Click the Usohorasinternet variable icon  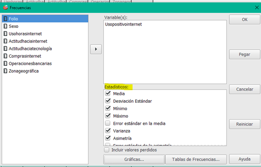click(5, 34)
